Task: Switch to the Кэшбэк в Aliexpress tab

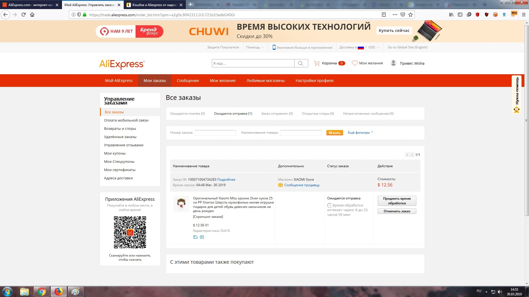Action: click(155, 5)
